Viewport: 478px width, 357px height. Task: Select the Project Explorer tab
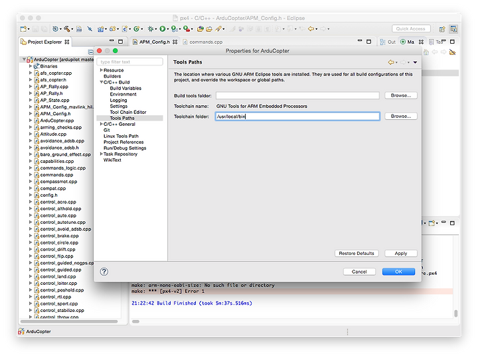tap(44, 42)
